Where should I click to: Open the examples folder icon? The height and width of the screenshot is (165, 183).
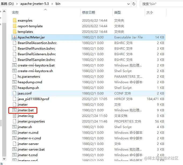point(14,21)
